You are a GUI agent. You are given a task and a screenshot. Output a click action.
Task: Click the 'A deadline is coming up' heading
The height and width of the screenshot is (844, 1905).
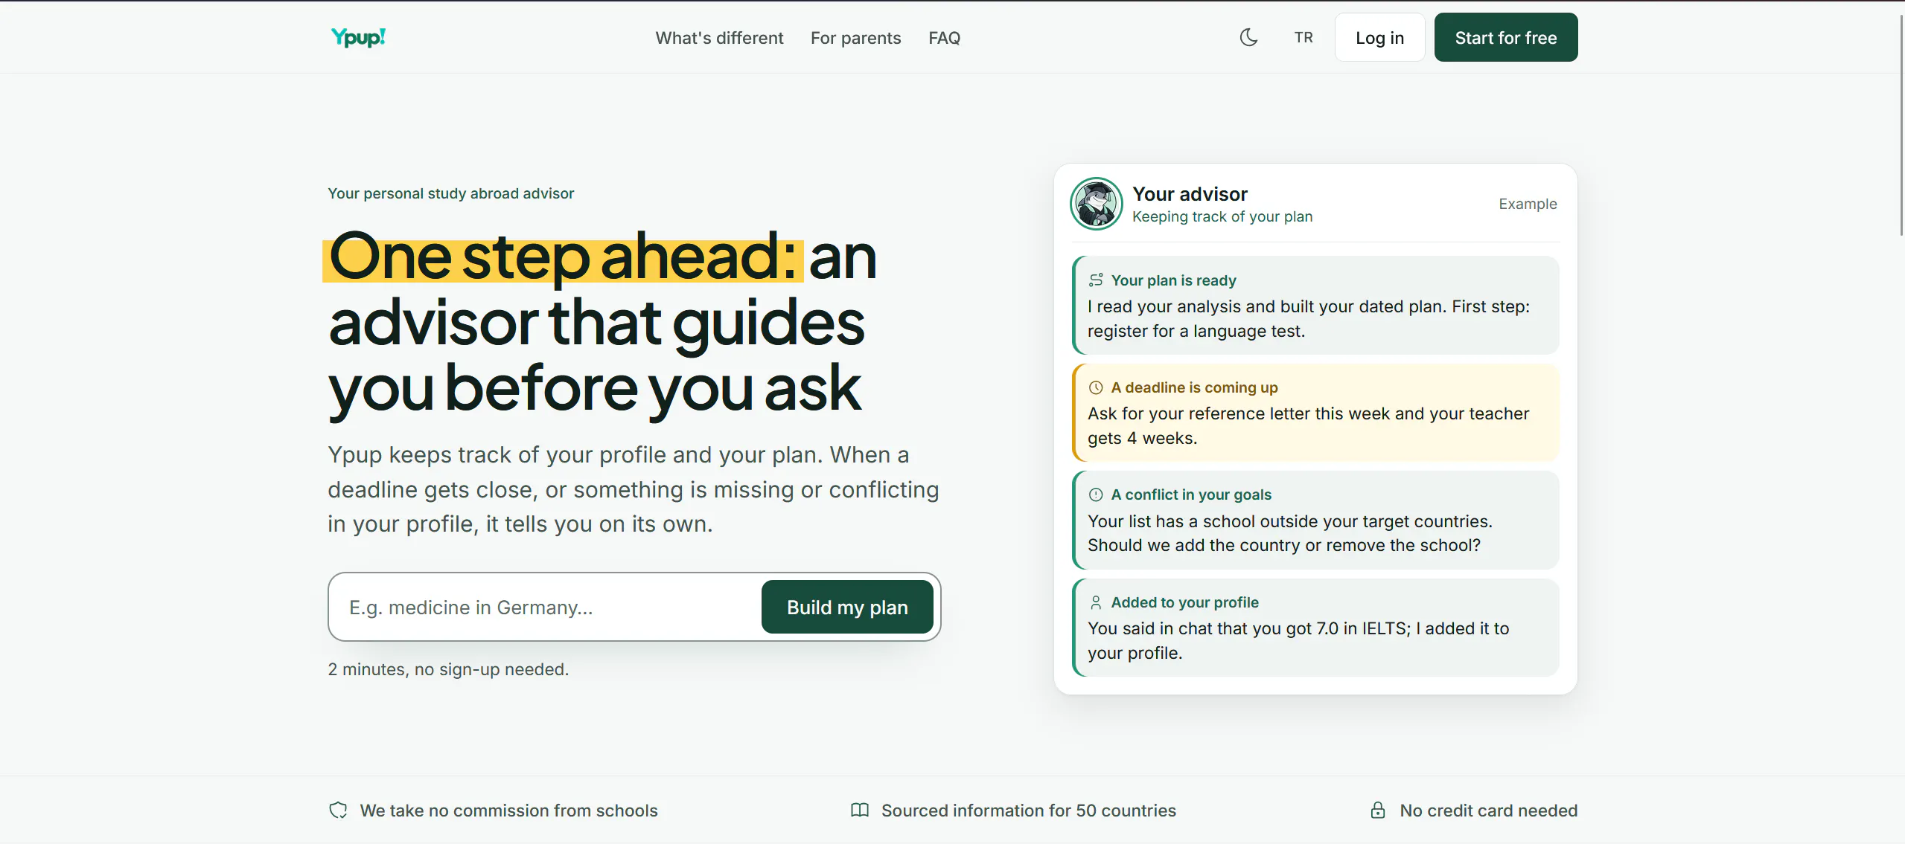pos(1194,387)
